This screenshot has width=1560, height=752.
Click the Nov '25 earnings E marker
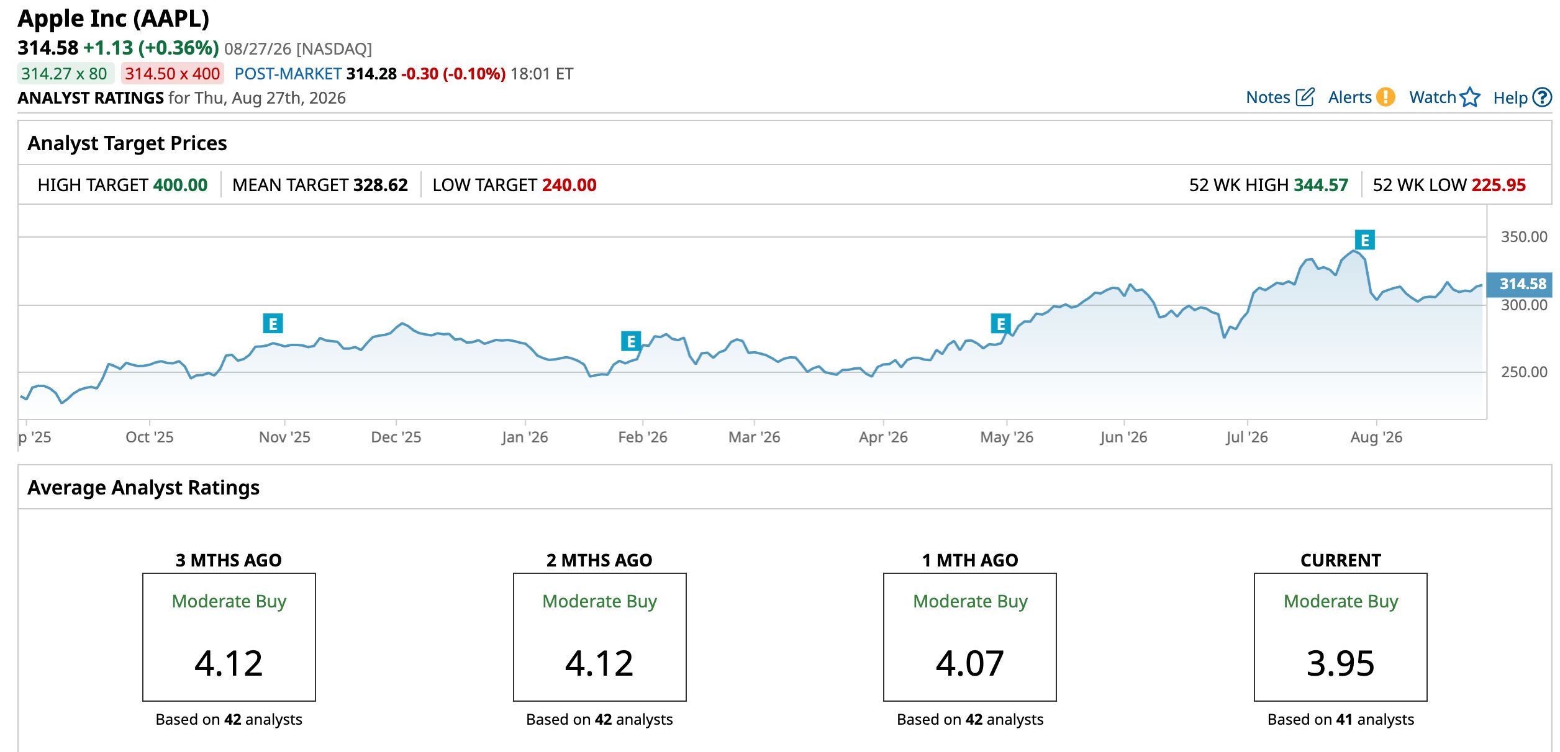coord(273,323)
